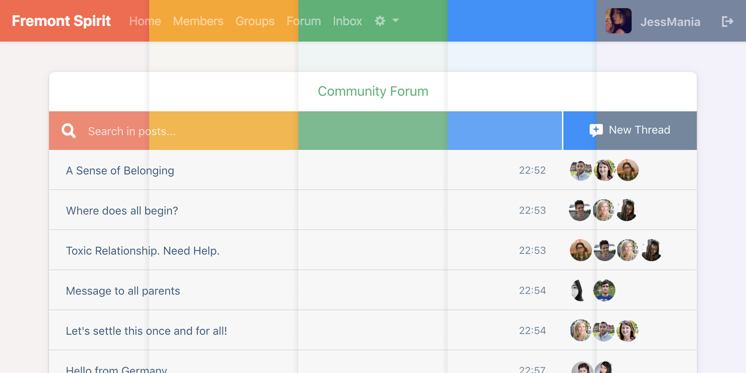Image resolution: width=746 pixels, height=373 pixels.
Task: Navigate to Groups
Action: 255,21
